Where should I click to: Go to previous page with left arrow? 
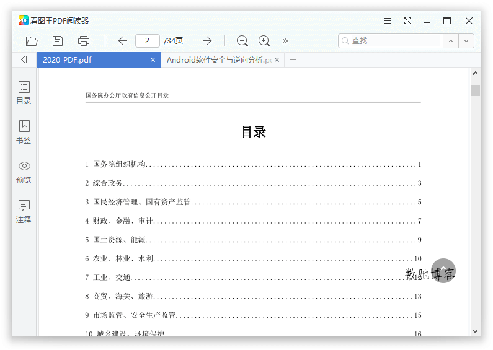(x=123, y=40)
